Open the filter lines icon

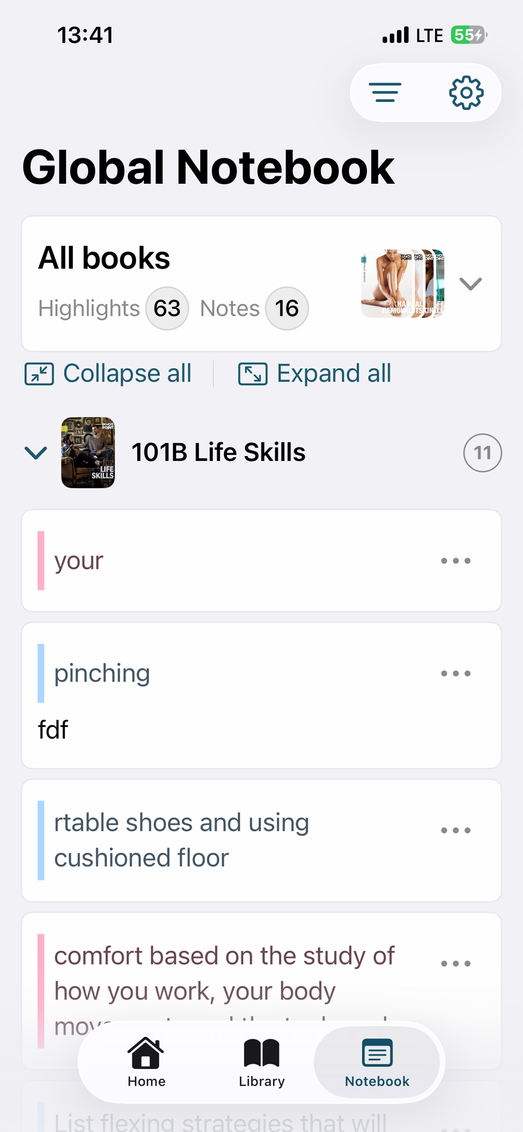pos(385,92)
